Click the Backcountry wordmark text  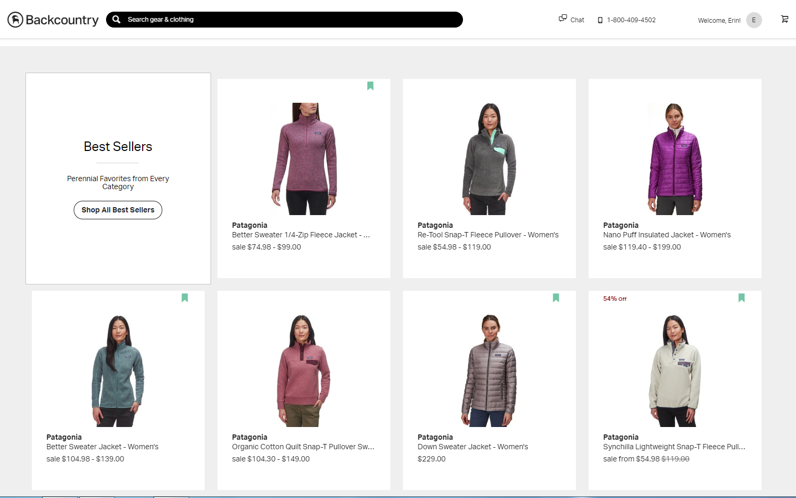(x=62, y=20)
